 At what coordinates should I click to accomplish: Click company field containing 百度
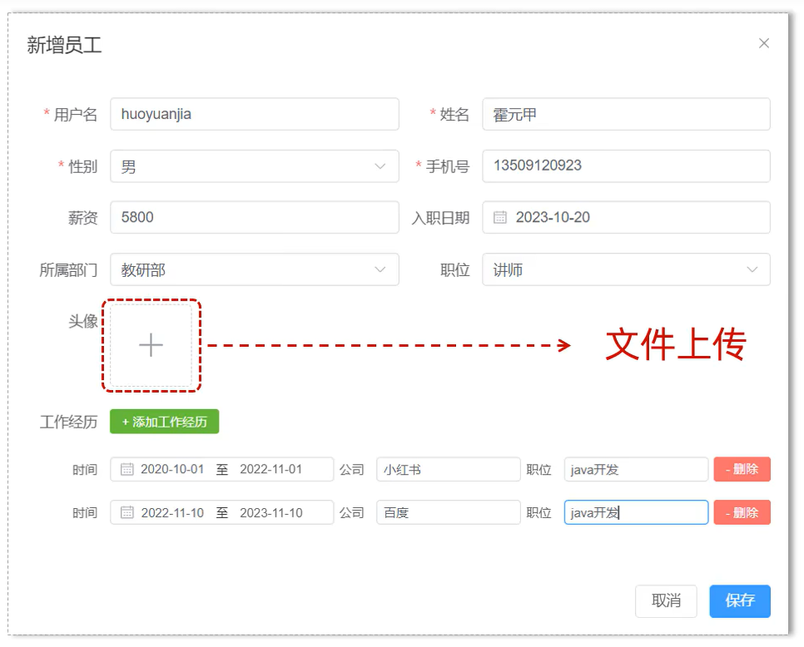[x=448, y=512]
